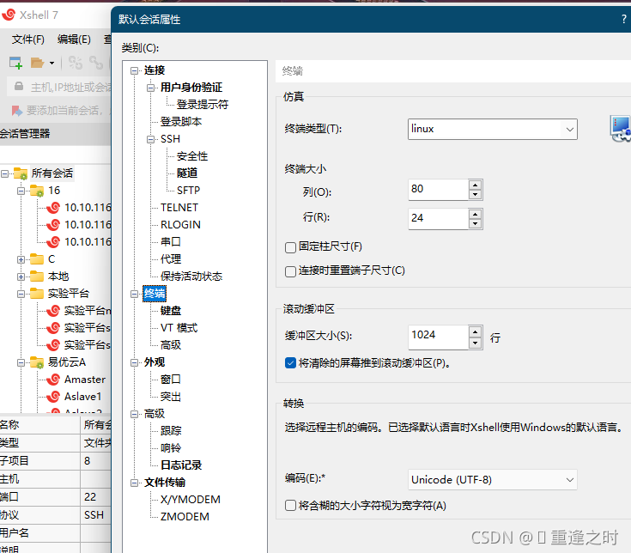The height and width of the screenshot is (553, 631).
Task: Select 跟踪 in category tree
Action: [171, 431]
